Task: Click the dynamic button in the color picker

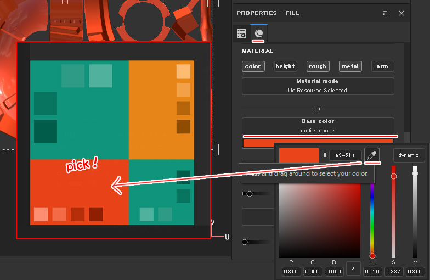Action: click(x=409, y=155)
